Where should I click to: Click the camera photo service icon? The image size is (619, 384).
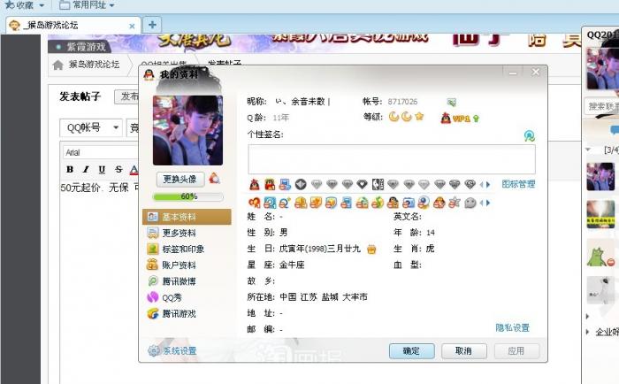tap(409, 204)
